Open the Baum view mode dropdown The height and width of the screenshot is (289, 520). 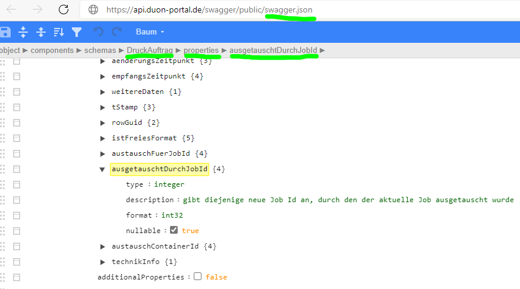150,32
